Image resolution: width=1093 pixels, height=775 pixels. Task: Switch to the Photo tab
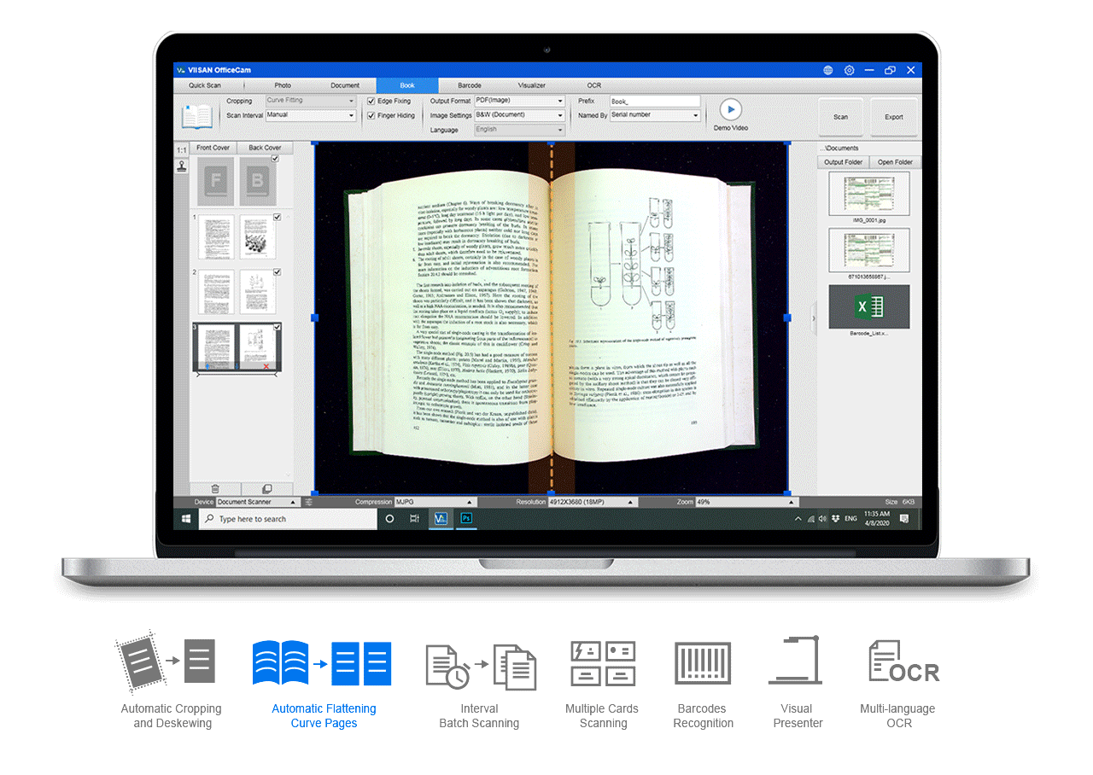click(x=283, y=85)
